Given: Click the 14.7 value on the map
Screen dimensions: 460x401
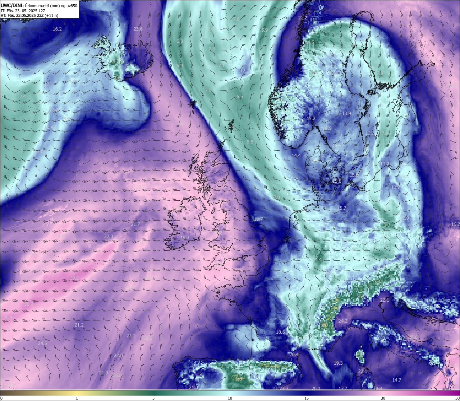Looking at the screenshot, I should [x=396, y=380].
